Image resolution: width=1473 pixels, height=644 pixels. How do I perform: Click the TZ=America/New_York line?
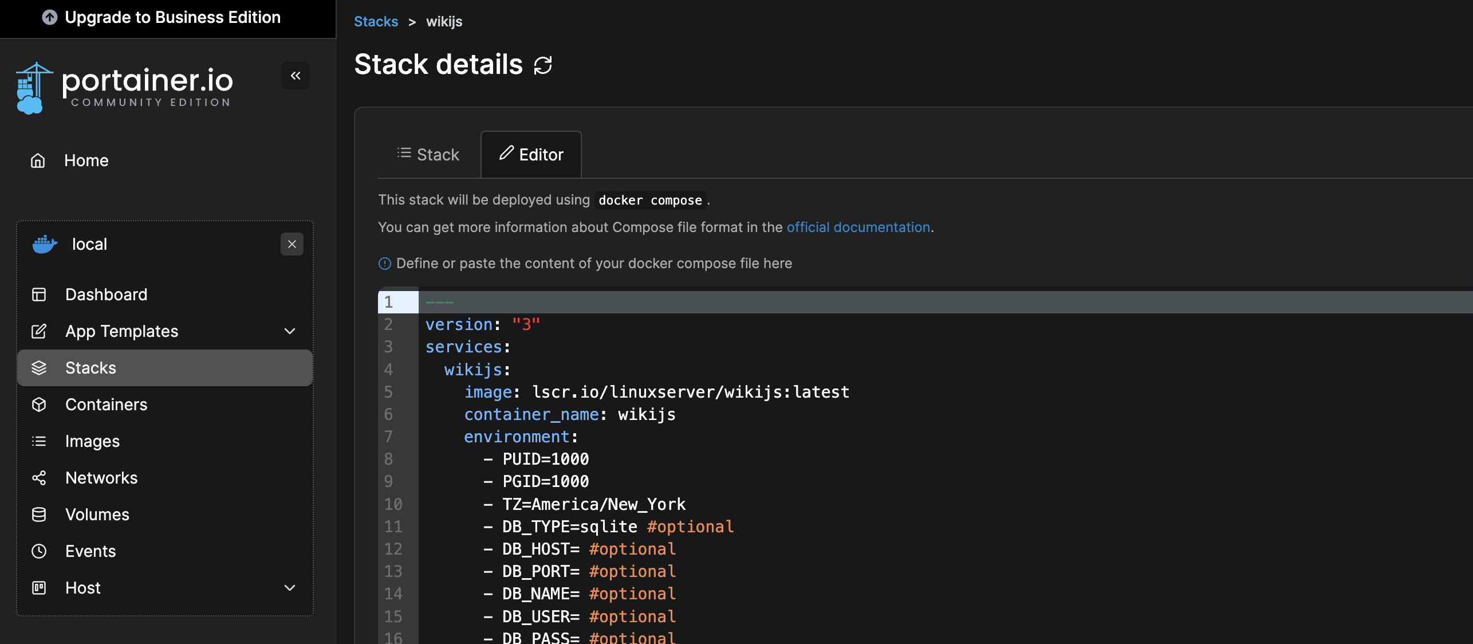(584, 505)
